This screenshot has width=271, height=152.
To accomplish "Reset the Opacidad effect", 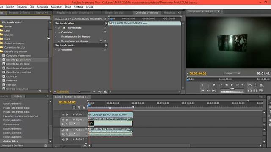I will point(105,32).
